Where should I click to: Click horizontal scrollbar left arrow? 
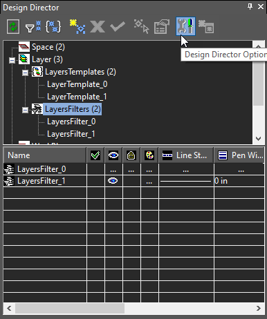tap(9, 308)
